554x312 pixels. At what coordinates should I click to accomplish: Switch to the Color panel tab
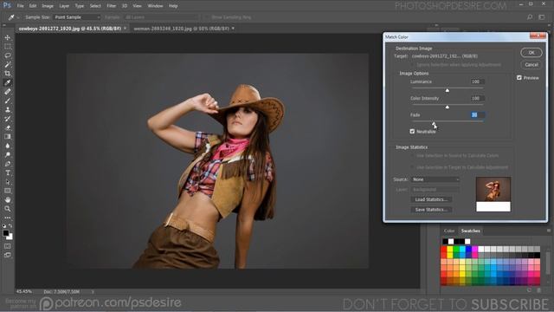[x=449, y=231]
